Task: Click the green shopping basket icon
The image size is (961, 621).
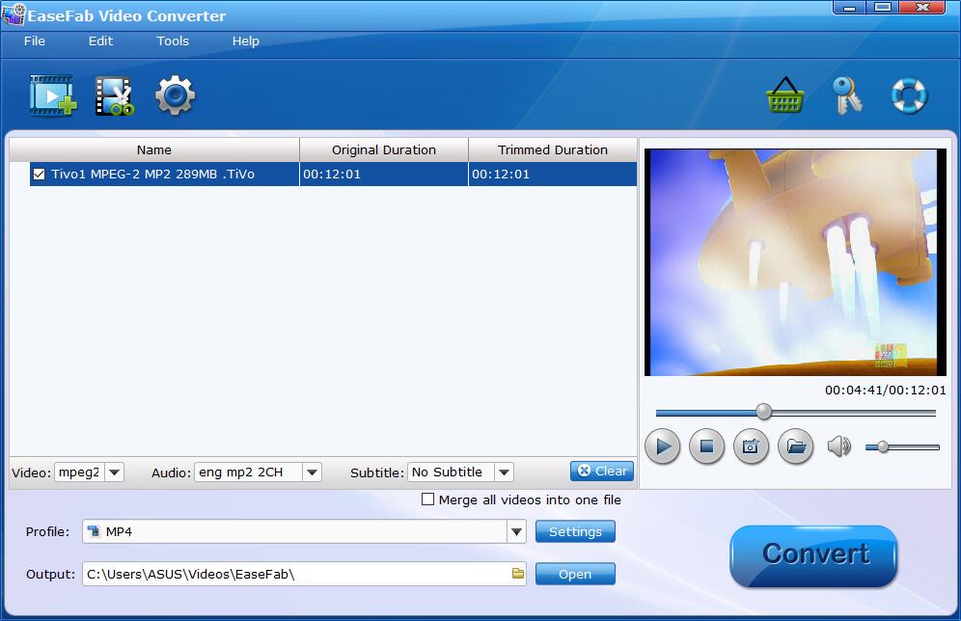Action: click(785, 94)
